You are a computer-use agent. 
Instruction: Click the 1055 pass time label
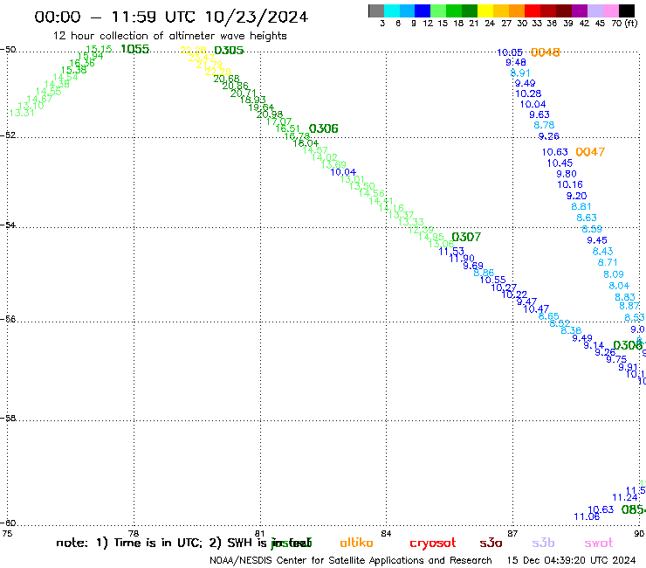coord(135,49)
